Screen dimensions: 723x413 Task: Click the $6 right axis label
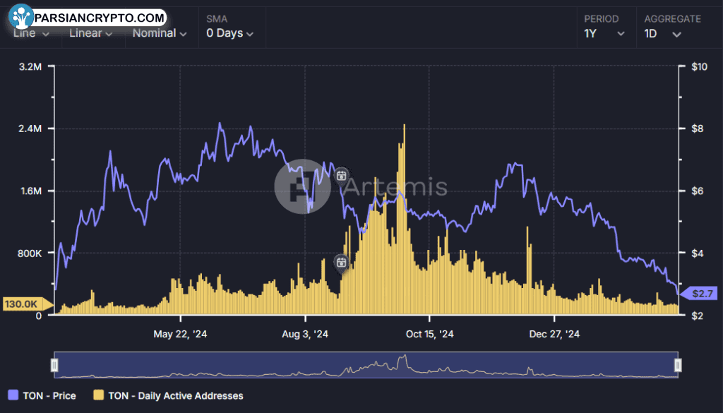697,191
